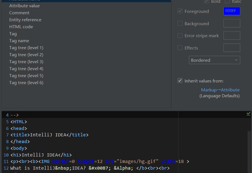Uncheck Inherit values from option
Viewport: 252px width, 173px height.
point(180,81)
